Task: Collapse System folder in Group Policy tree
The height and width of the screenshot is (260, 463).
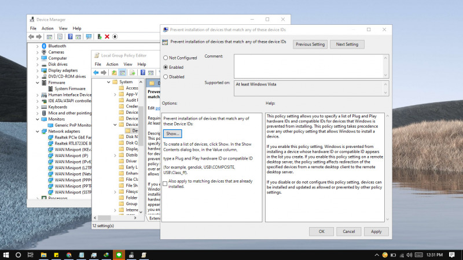Action: tap(109, 82)
